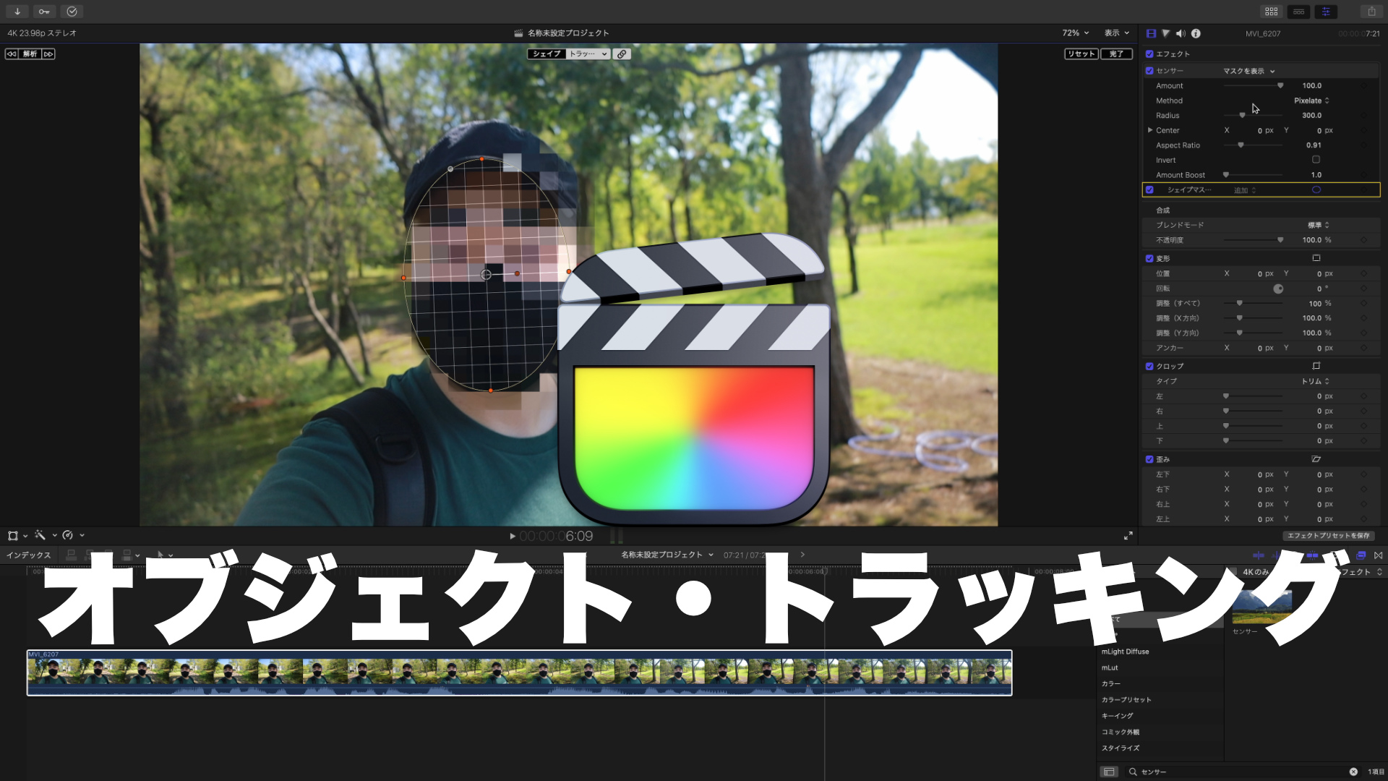The image size is (1388, 781).
Task: Select the カラー effects category
Action: (x=1111, y=684)
